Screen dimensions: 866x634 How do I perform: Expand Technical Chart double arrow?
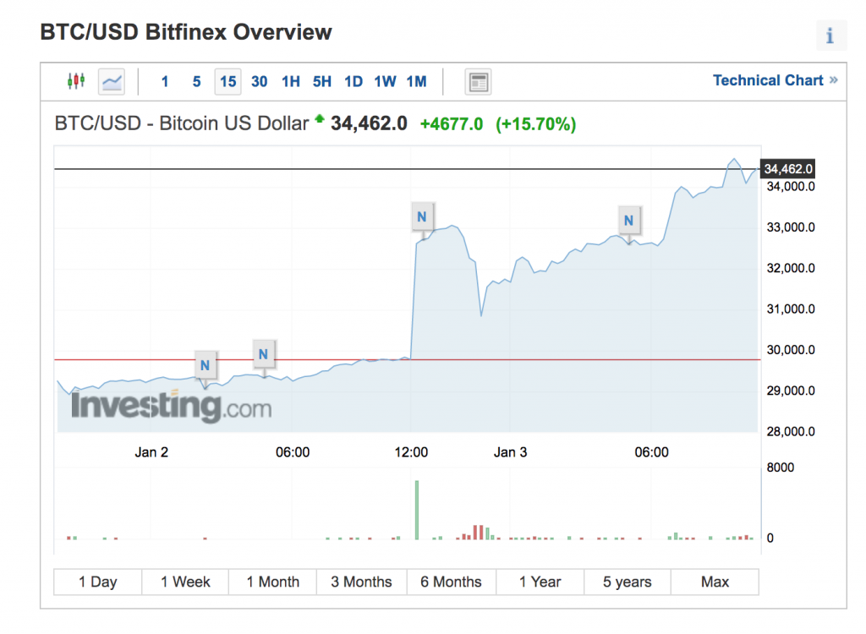(x=833, y=80)
